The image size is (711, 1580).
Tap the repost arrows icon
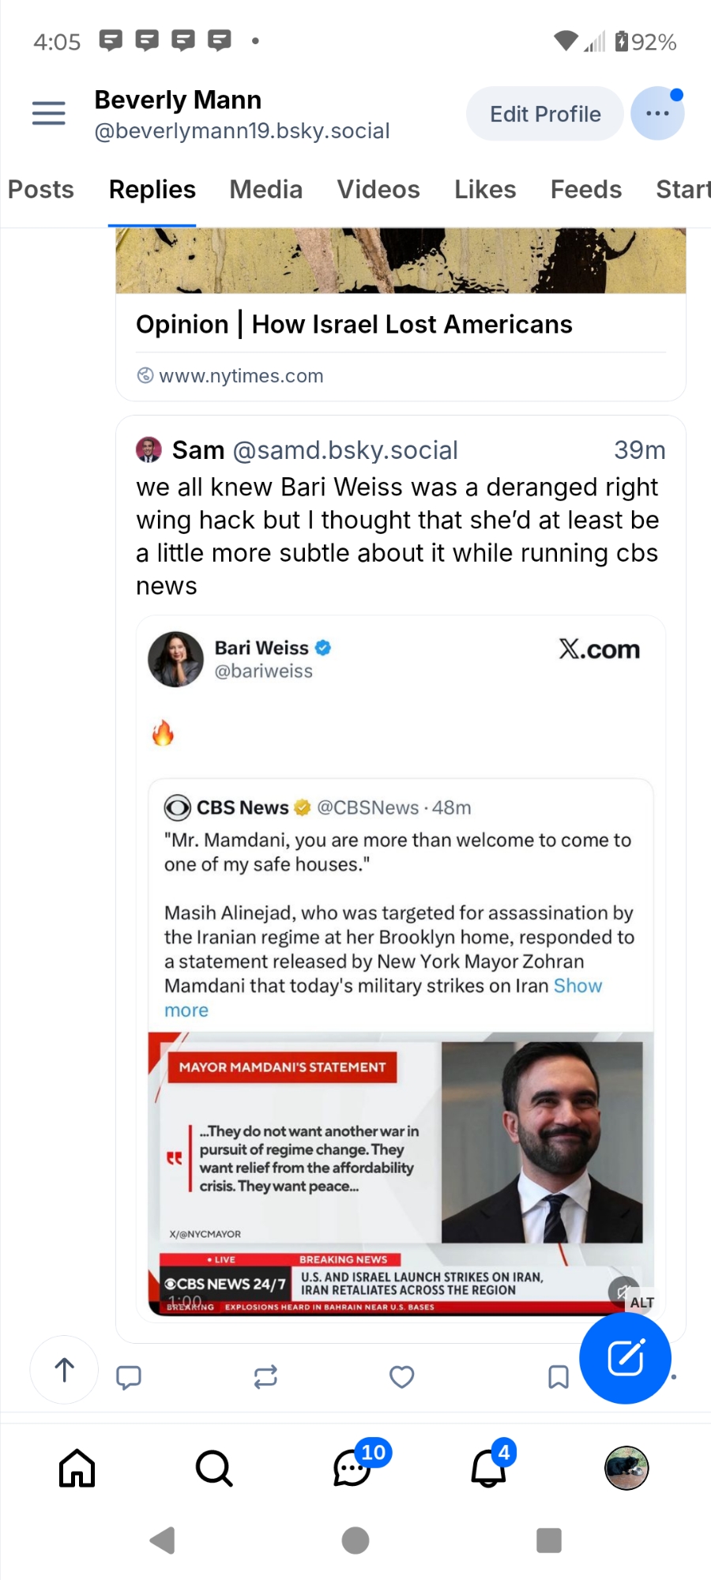click(265, 1377)
